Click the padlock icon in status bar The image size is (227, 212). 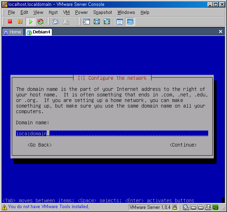175,207
